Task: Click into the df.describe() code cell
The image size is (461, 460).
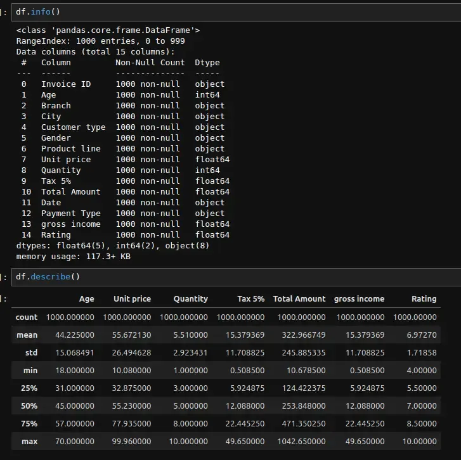Action: 235,277
